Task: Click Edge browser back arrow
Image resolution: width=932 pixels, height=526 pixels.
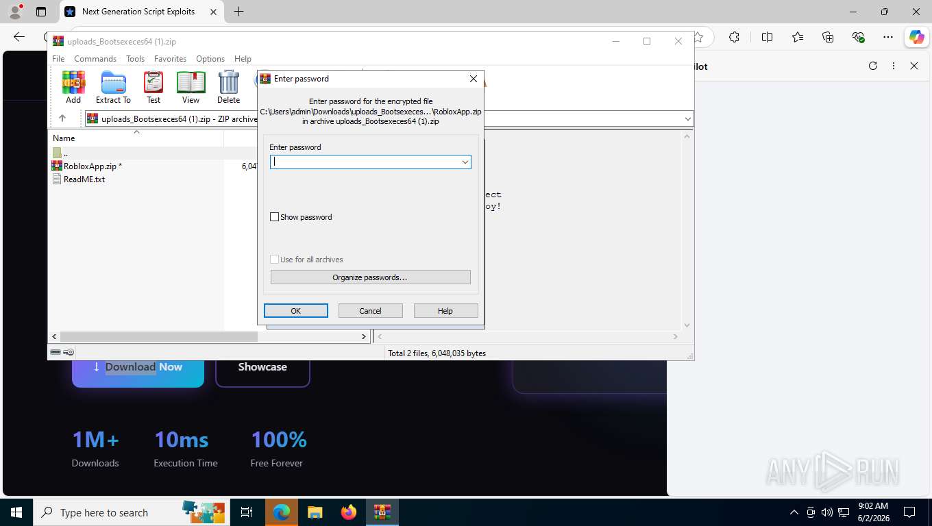Action: [x=19, y=37]
